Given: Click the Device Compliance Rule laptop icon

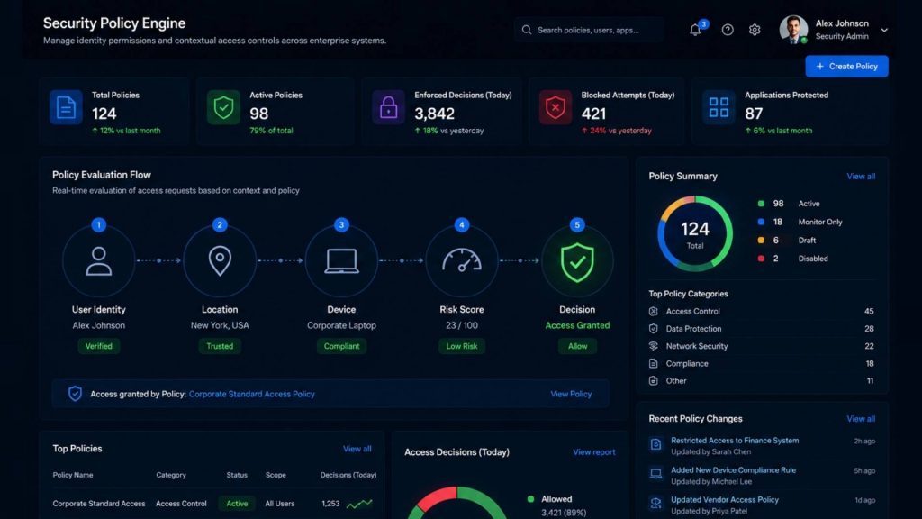Looking at the screenshot, I should tap(656, 474).
